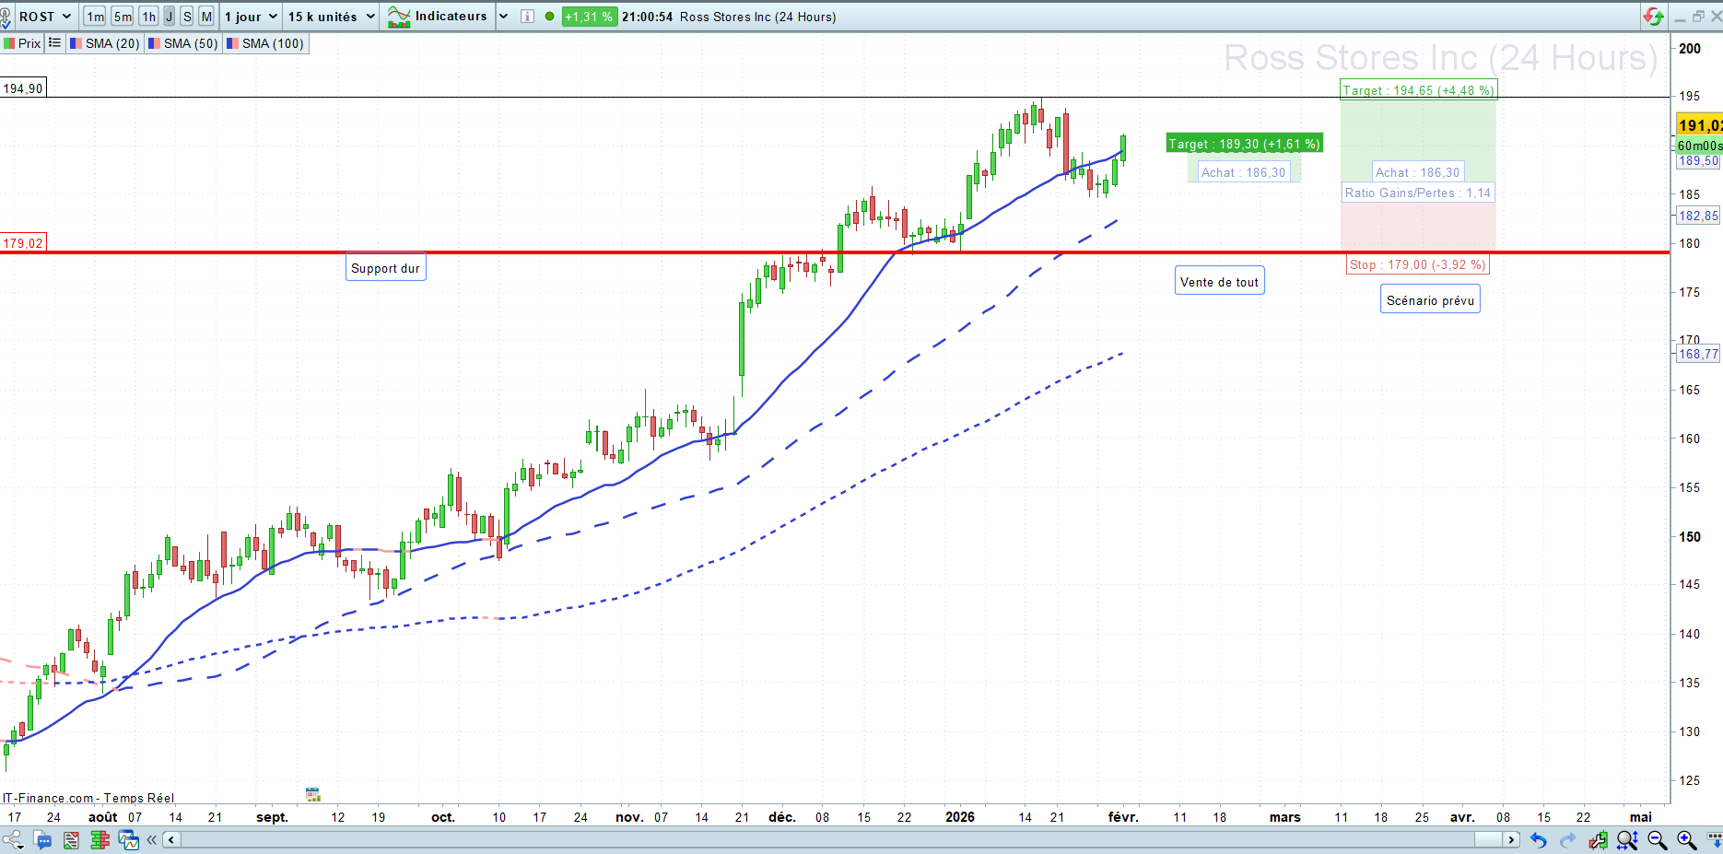Click the calendar event marker on the time axis
Screen dimensions: 1723x854
tap(312, 794)
